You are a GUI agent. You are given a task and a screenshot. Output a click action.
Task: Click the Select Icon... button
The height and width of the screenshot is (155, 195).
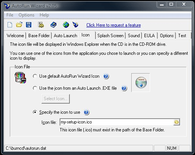click(55, 99)
